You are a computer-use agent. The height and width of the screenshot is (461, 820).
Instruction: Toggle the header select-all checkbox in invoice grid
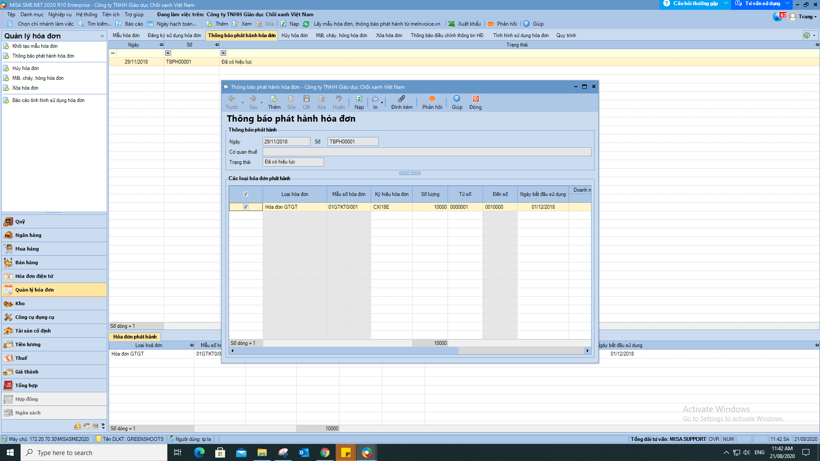point(246,194)
